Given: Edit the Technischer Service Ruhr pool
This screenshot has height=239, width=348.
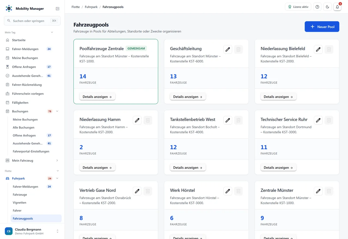Looking at the screenshot, I should tap(318, 120).
